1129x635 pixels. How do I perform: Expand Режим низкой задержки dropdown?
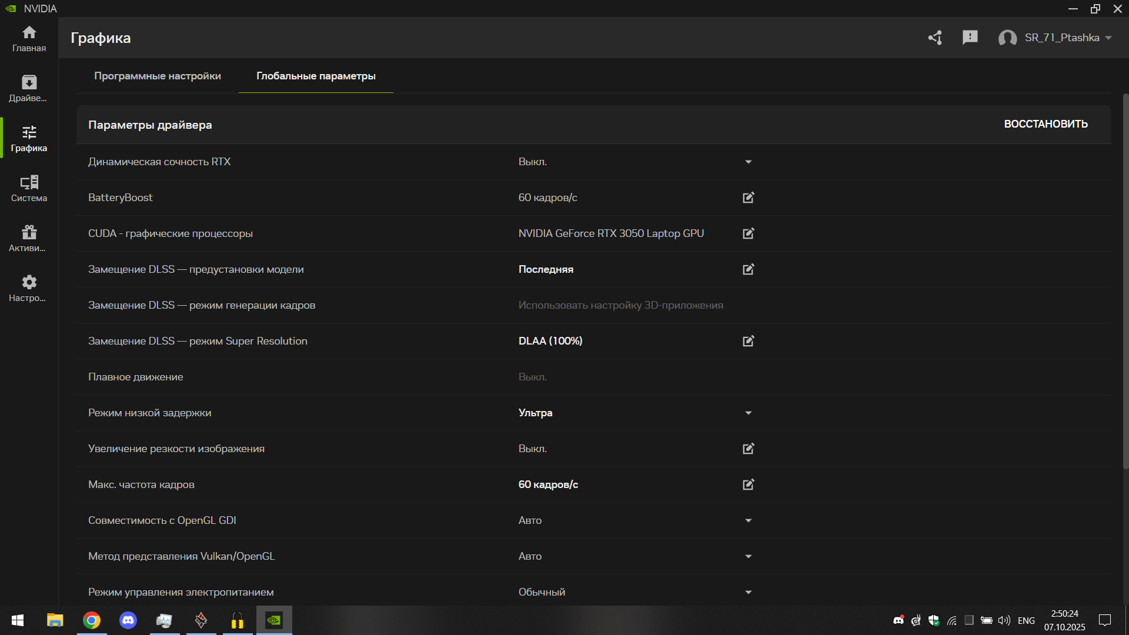click(748, 413)
